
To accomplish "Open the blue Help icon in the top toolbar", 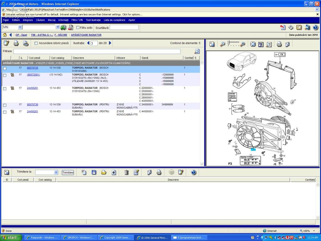I will [315, 28].
